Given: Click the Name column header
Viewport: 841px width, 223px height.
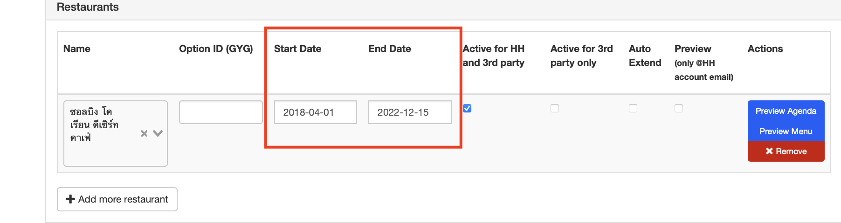Looking at the screenshot, I should [x=77, y=49].
